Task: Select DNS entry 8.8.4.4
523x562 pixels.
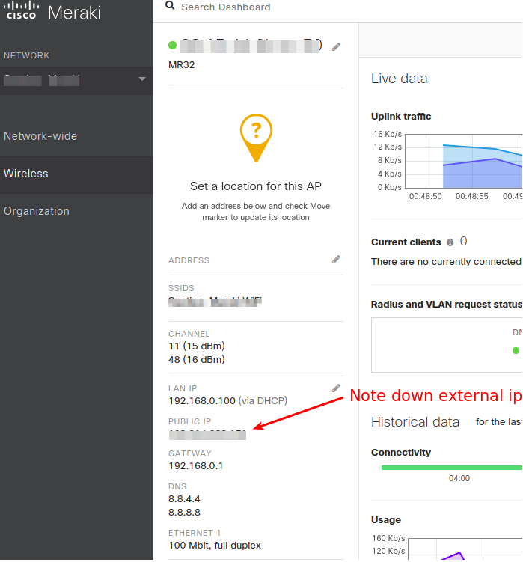Action: click(x=184, y=499)
